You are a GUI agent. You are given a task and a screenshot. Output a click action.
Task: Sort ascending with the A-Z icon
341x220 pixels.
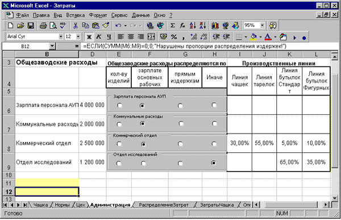click(193, 26)
